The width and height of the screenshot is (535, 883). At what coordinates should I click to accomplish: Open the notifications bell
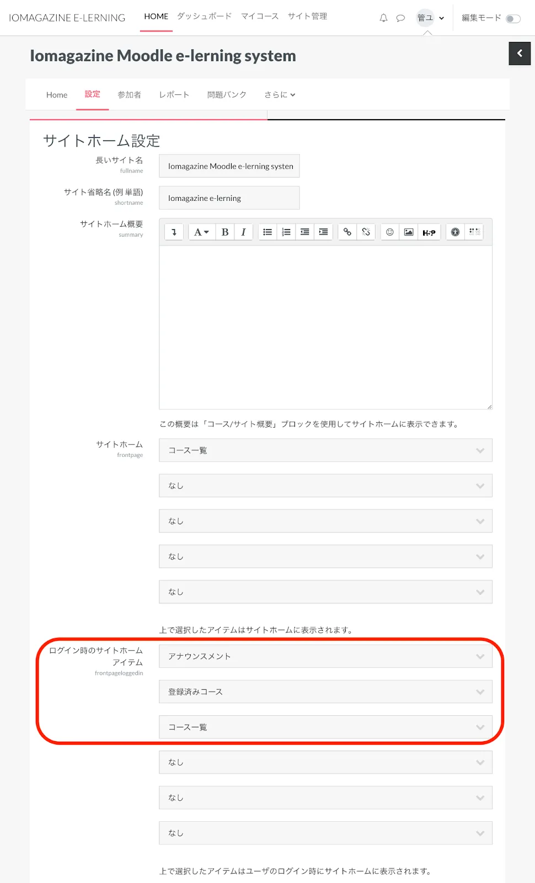pyautogui.click(x=383, y=18)
